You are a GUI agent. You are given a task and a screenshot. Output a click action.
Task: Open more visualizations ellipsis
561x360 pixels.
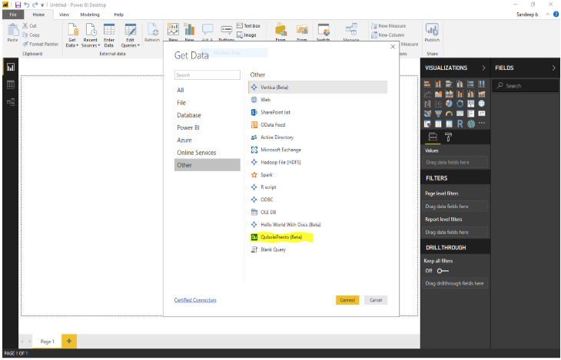[x=482, y=123]
